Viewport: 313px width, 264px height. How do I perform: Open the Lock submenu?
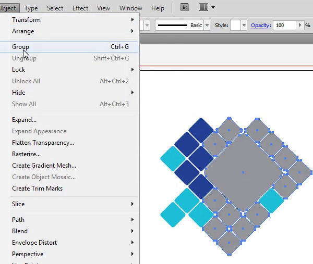[19, 70]
